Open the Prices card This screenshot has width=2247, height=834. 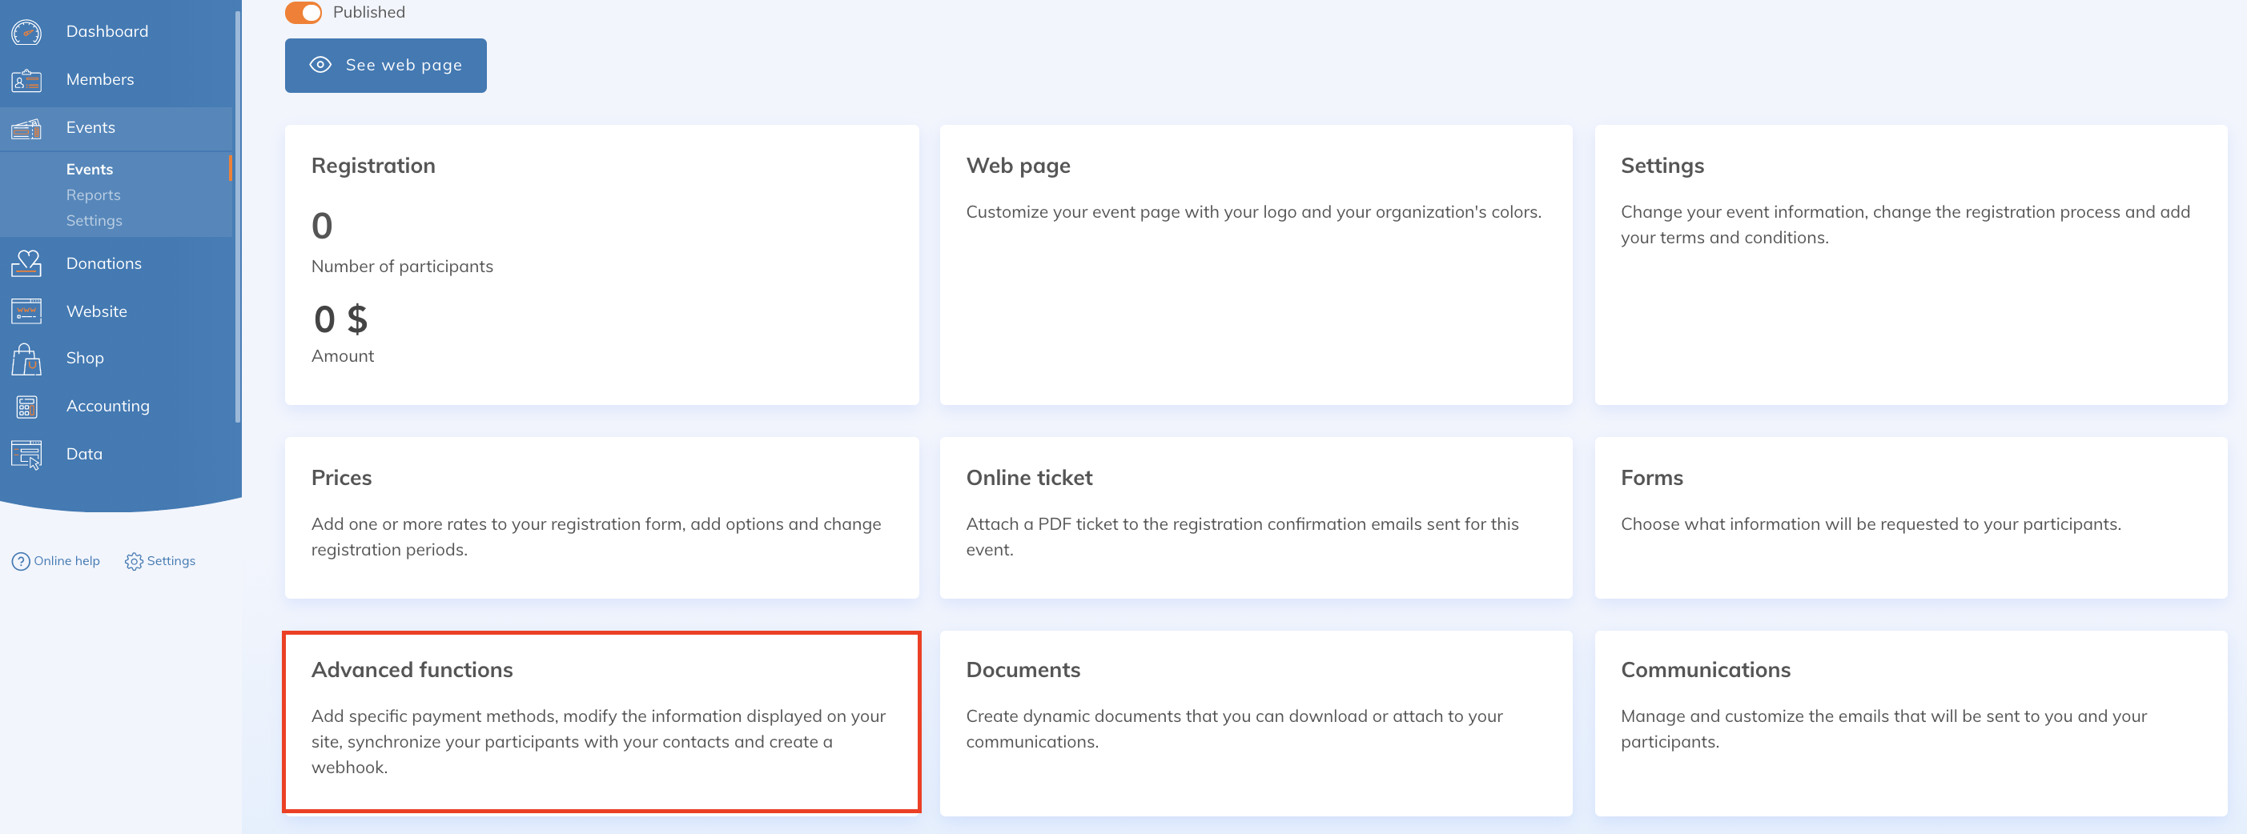(601, 518)
